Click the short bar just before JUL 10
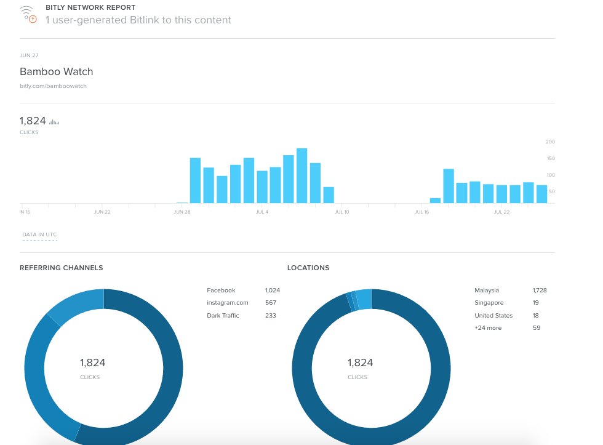This screenshot has height=445, width=603. [329, 195]
